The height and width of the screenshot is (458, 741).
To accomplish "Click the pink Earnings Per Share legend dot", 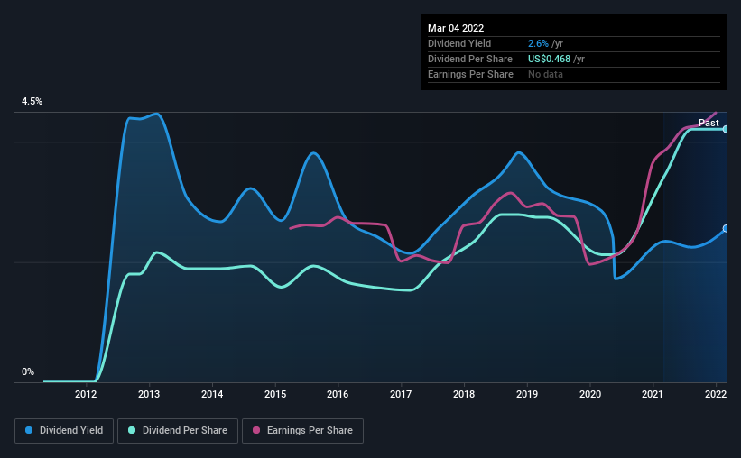I will (256, 430).
